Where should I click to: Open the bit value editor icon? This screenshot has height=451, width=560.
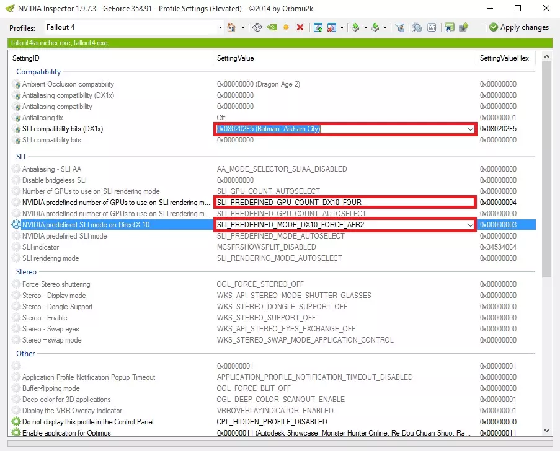[x=432, y=27]
